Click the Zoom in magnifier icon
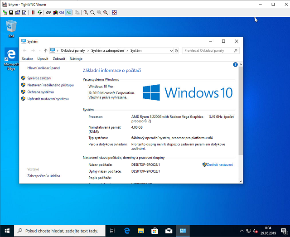Screen dimensions: 290x237 coord(86,13)
